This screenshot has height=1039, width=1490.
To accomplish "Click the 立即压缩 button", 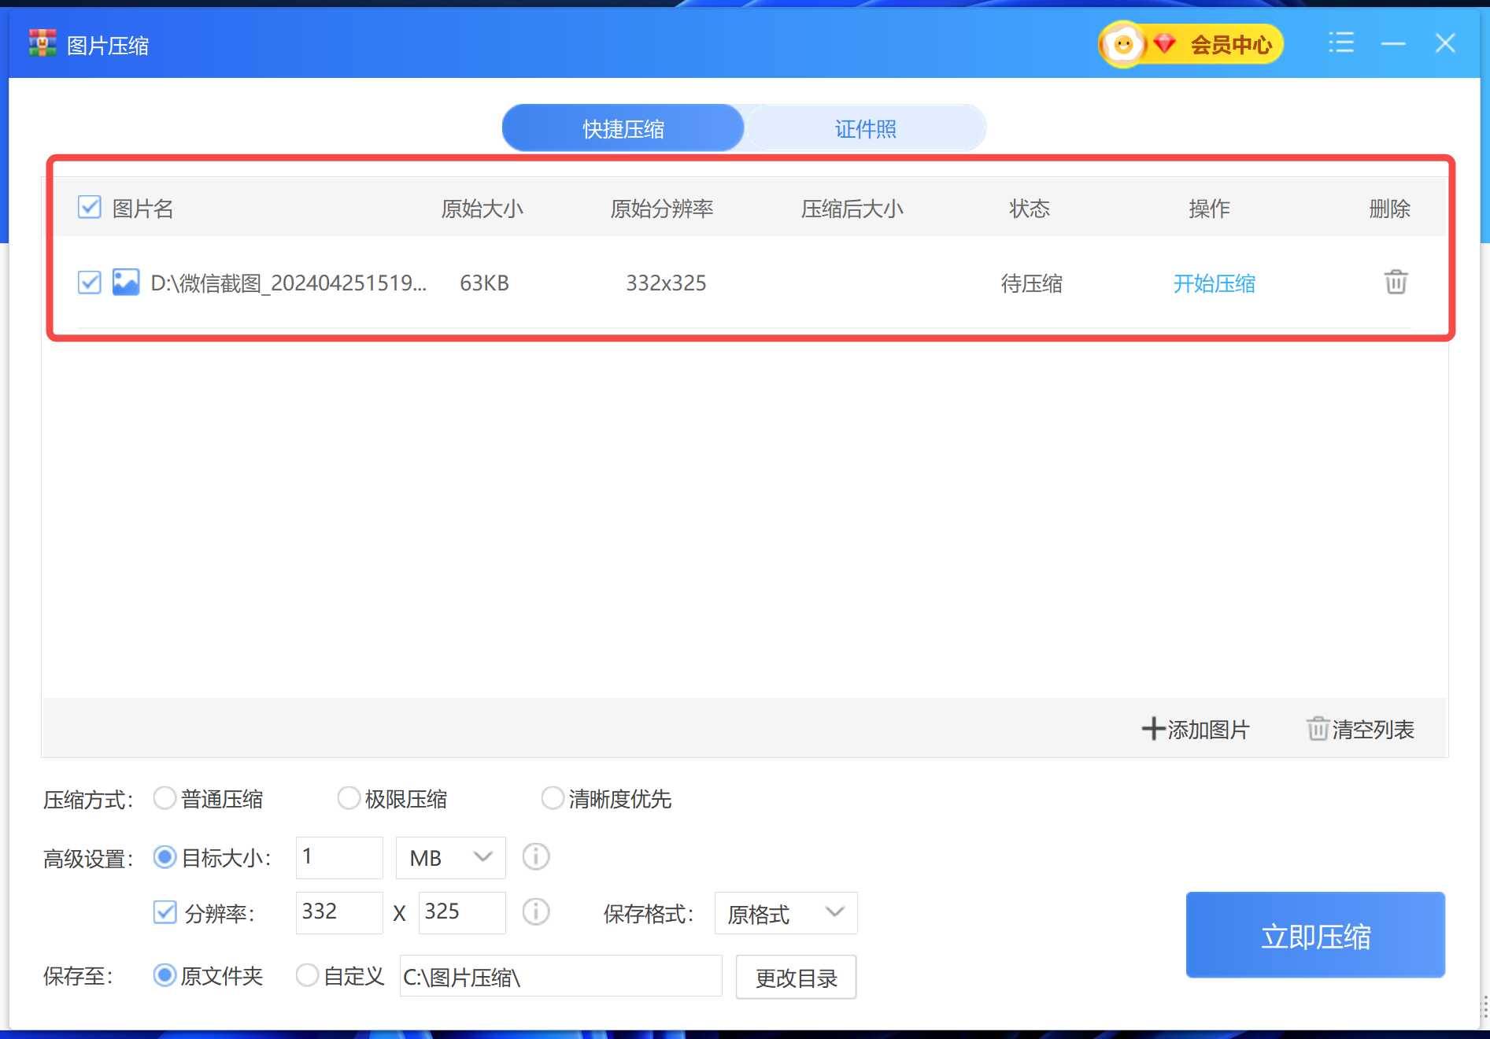I will tap(1315, 935).
